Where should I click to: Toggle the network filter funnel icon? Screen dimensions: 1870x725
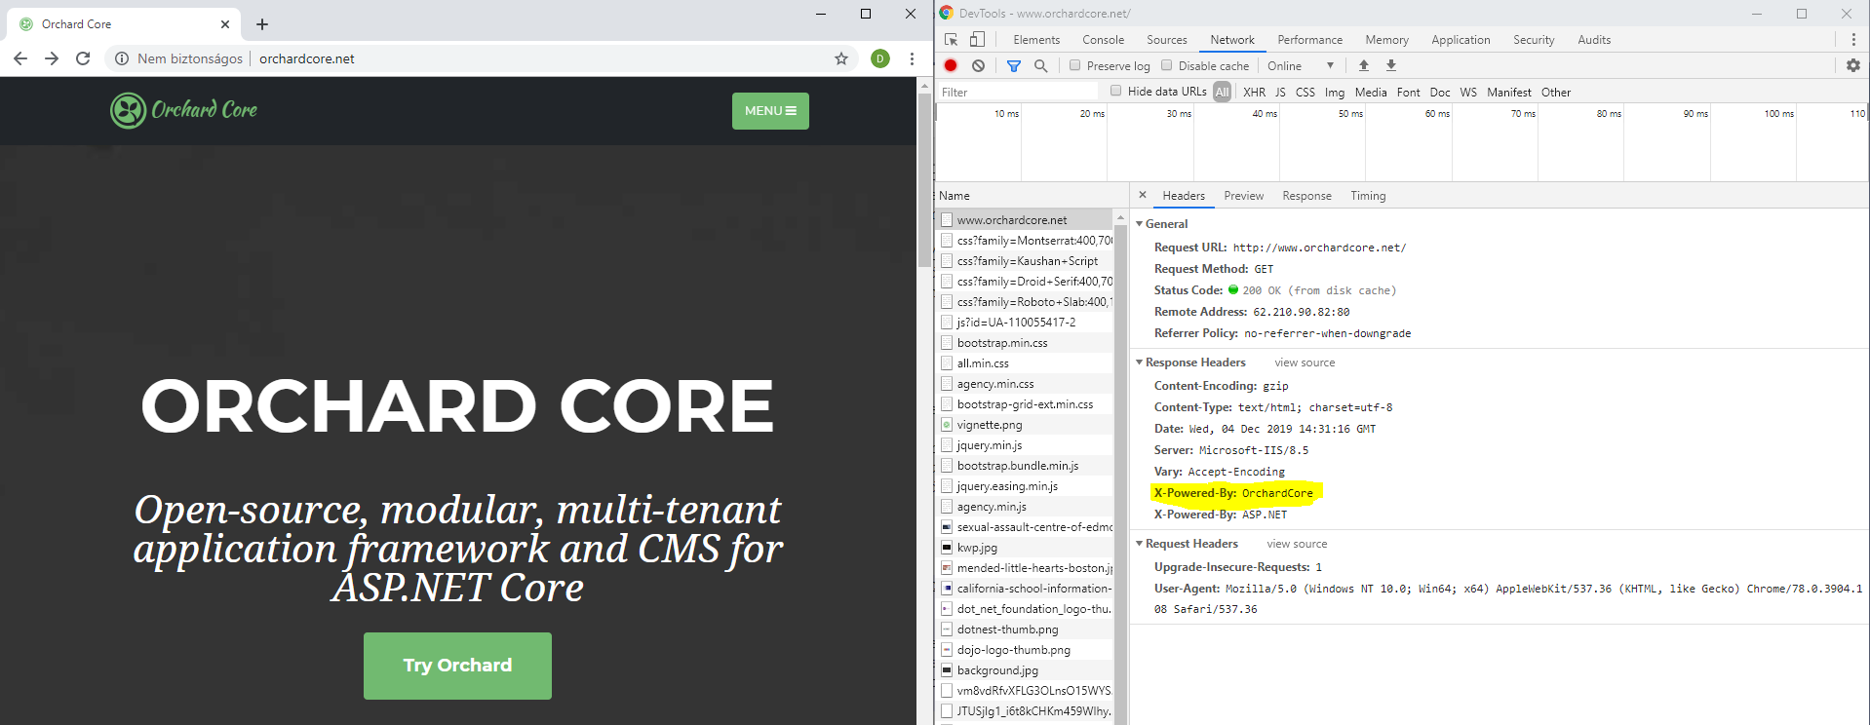coord(1014,65)
